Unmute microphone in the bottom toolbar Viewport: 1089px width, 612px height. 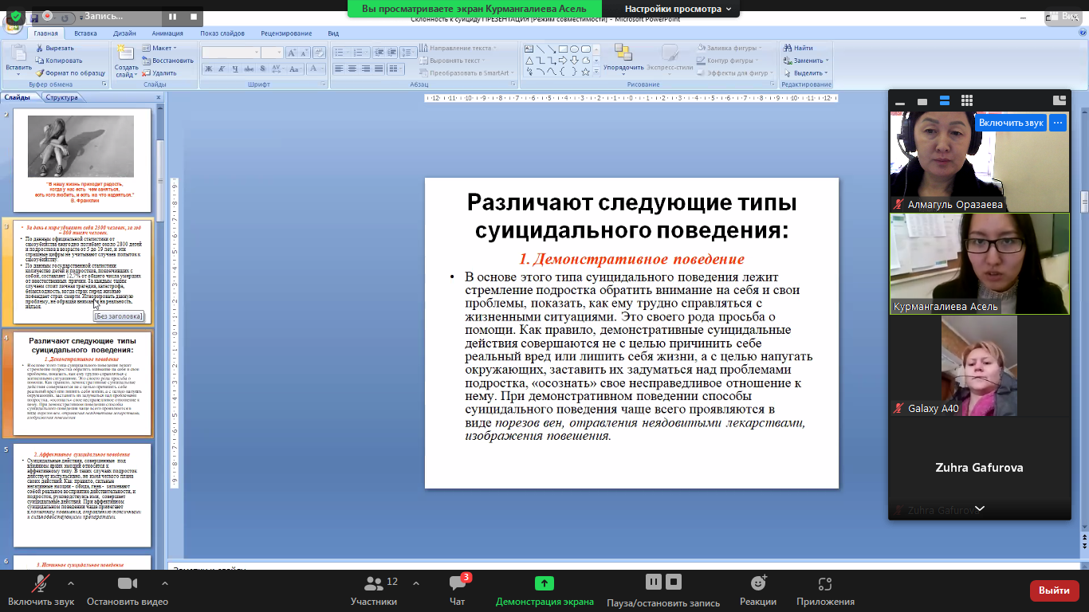pos(39,584)
